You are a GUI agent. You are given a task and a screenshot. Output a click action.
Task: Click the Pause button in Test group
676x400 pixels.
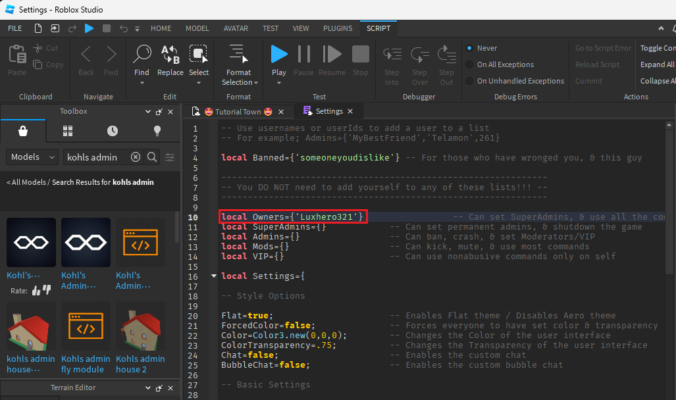[x=304, y=61]
